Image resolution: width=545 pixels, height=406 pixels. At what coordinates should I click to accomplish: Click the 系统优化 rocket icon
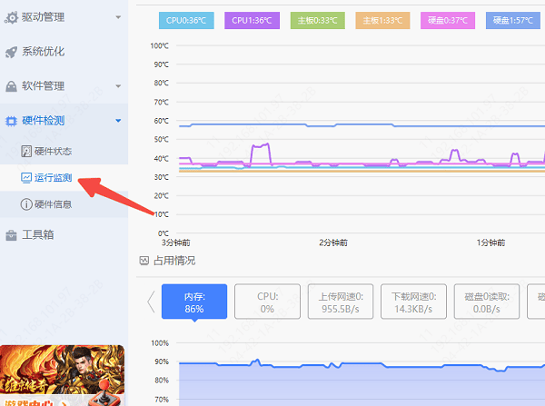(12, 51)
